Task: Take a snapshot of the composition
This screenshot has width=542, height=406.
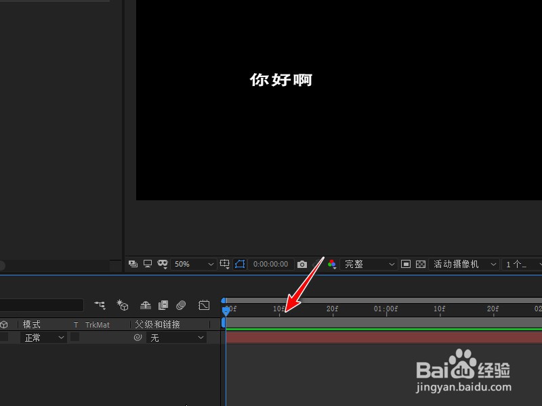Action: (301, 264)
